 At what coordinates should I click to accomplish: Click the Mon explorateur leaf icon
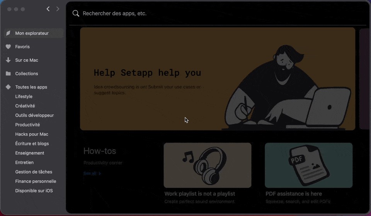(8, 33)
